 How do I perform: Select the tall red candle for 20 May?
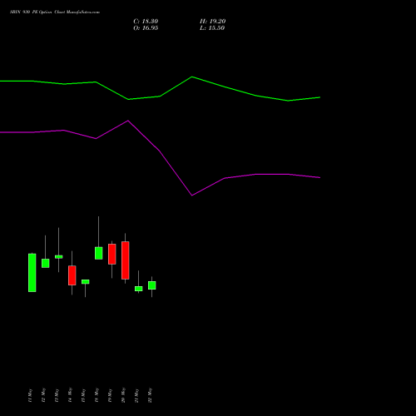click(x=126, y=260)
